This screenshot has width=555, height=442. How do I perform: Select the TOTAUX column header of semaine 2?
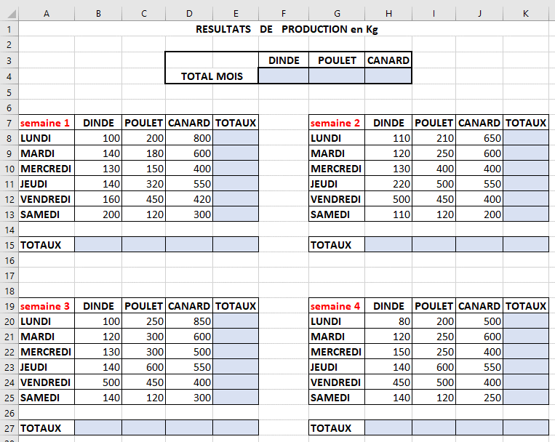tap(526, 123)
